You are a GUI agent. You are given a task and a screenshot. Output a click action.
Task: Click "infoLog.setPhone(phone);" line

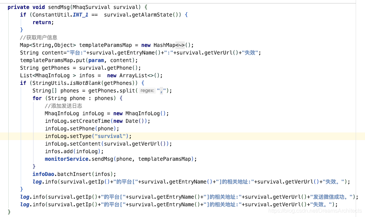point(82,129)
